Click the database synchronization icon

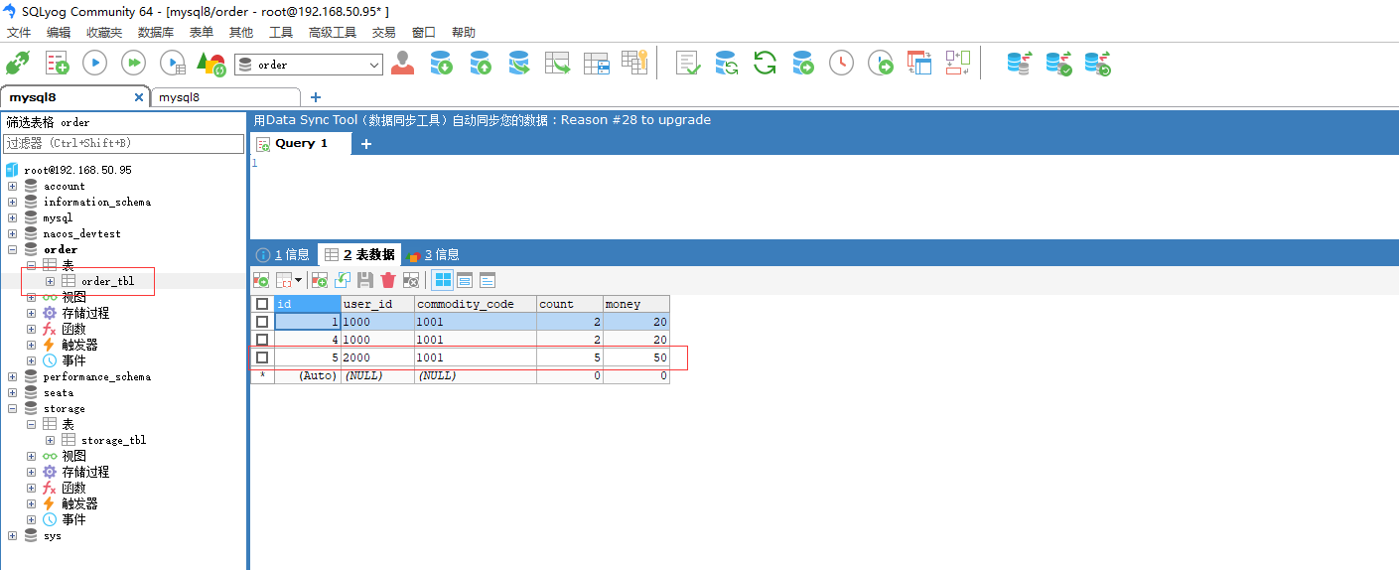click(726, 64)
